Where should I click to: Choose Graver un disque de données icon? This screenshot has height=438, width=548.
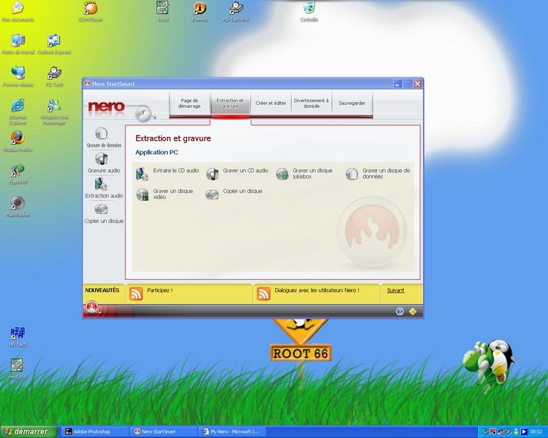pyautogui.click(x=351, y=174)
